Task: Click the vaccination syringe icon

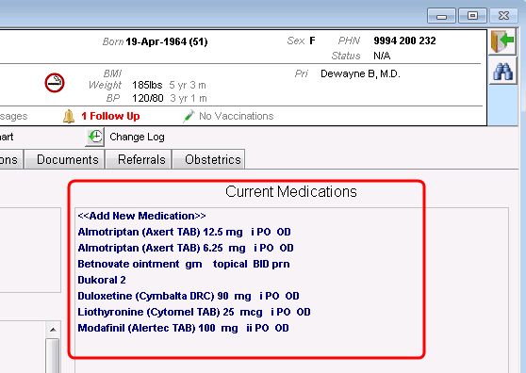Action: click(189, 116)
